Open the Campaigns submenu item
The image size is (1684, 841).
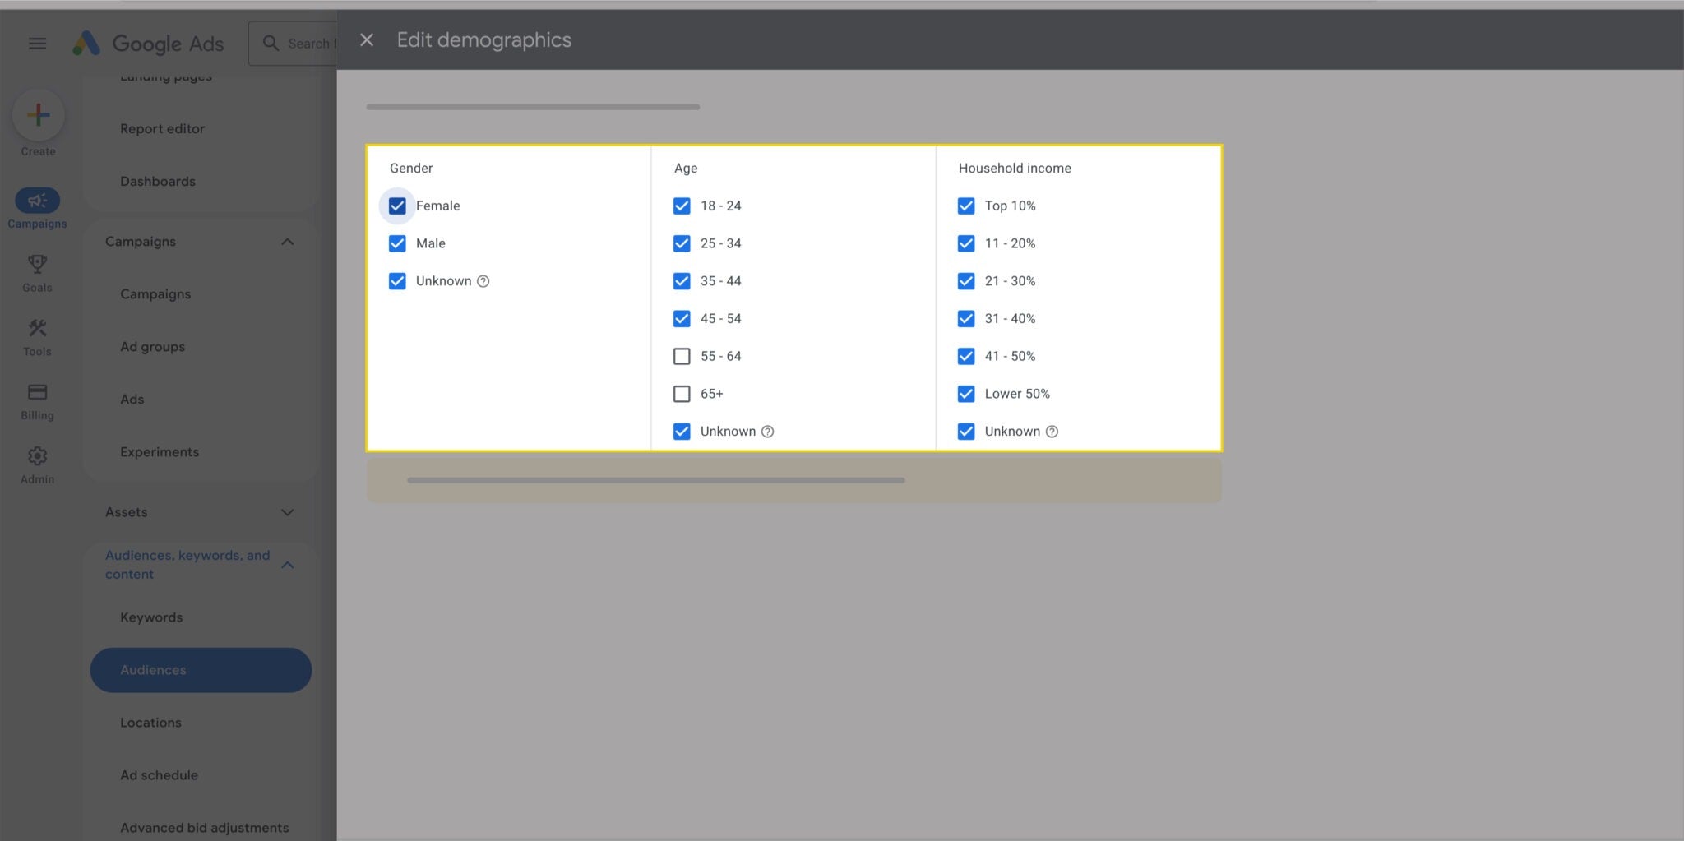click(x=155, y=294)
